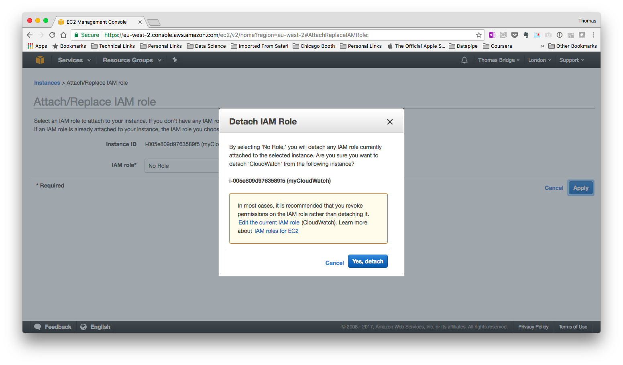Click the pin shortcut icon in AWS navbar
623x365 pixels.
[x=175, y=60]
